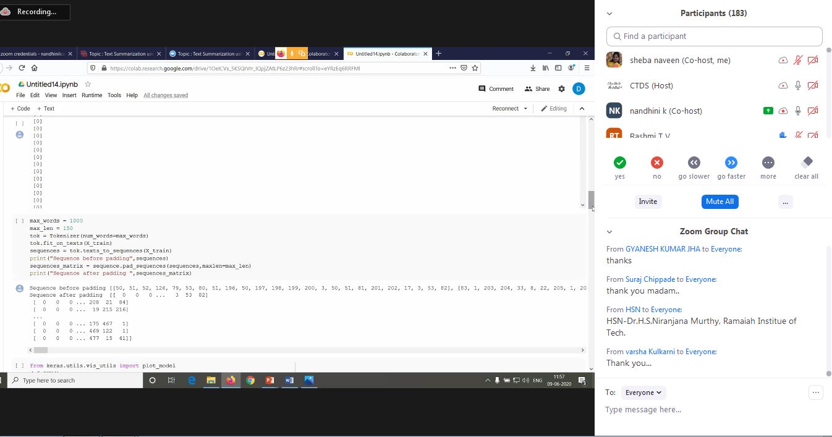This screenshot has height=437, width=832.
Task: Click the red 'no' reaction icon
Action: click(x=656, y=163)
